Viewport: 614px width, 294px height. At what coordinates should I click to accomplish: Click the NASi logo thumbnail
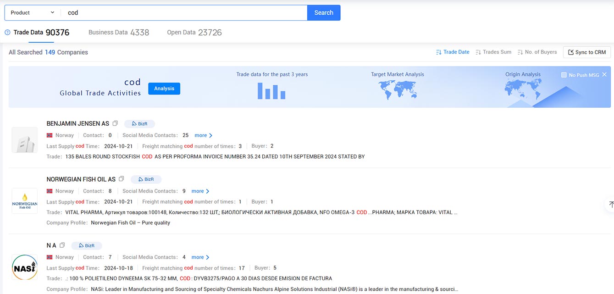point(24,267)
